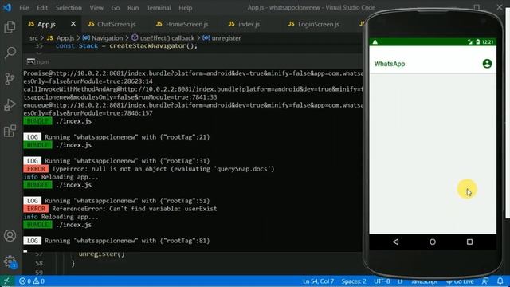510x287 pixels.
Task: Open the Edit menu
Action: click(x=42, y=7)
